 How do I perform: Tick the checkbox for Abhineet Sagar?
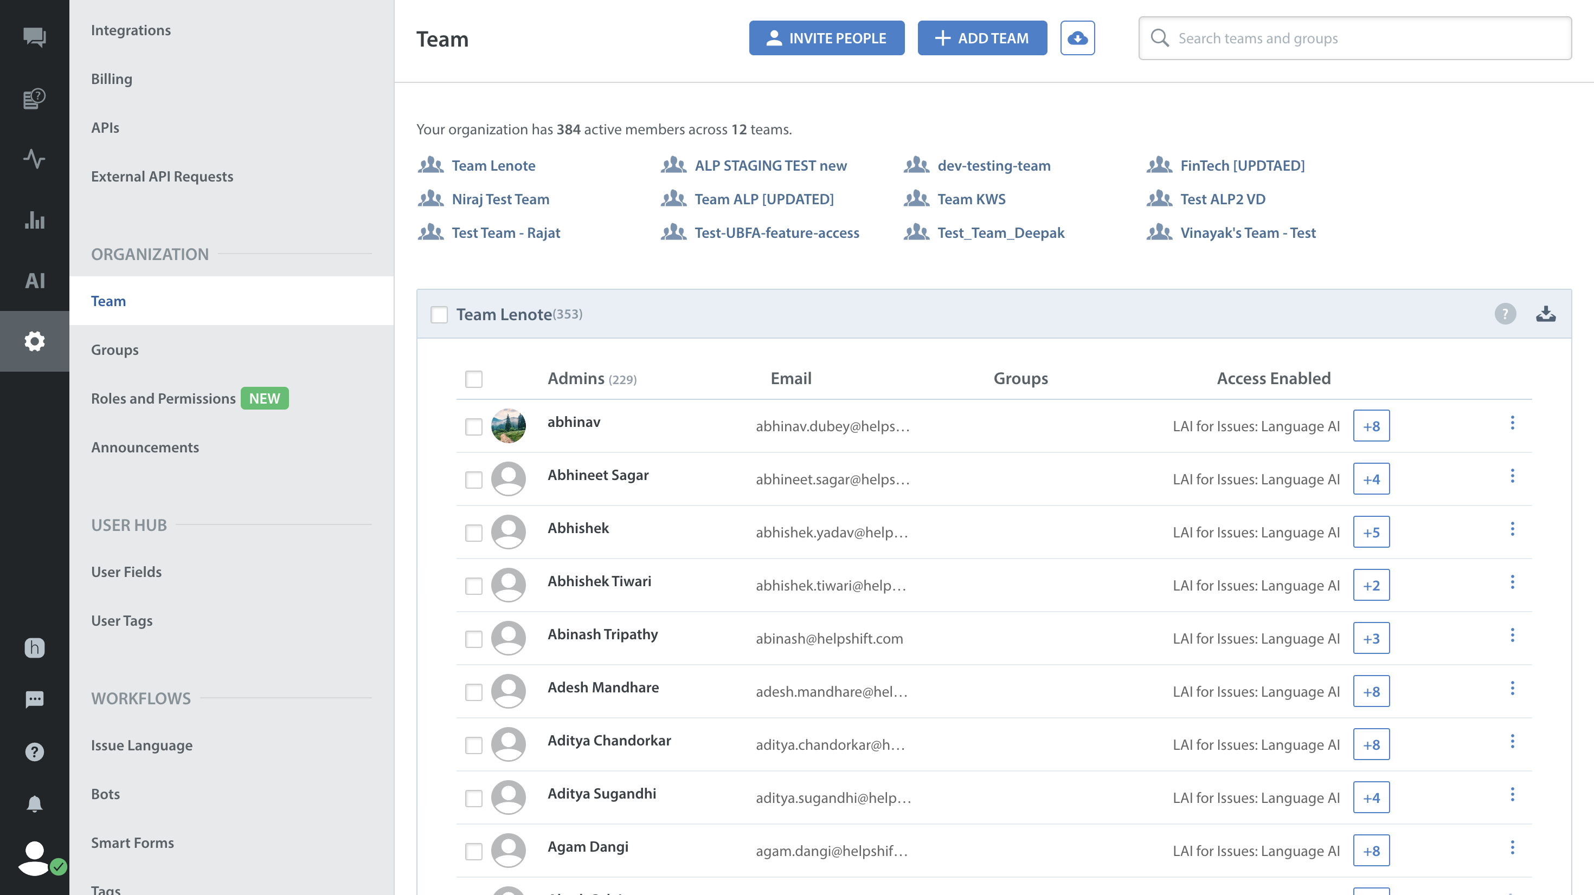pyautogui.click(x=473, y=479)
